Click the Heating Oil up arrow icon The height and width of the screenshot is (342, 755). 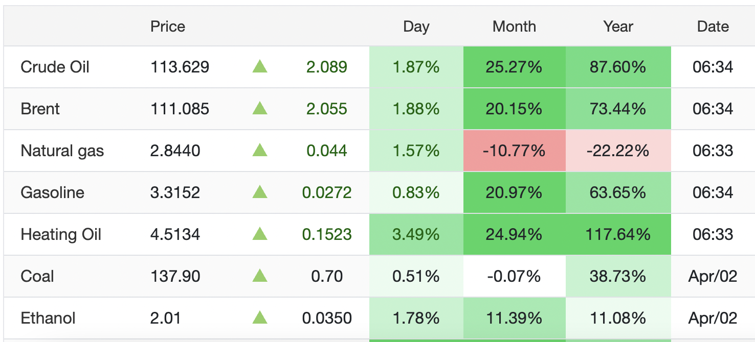click(260, 234)
